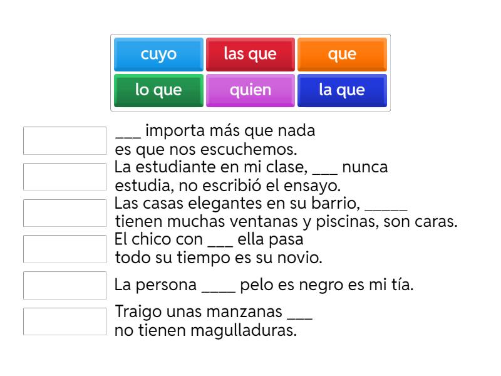
Task: Pick the dark blue "la que" tile
Action: coord(342,90)
